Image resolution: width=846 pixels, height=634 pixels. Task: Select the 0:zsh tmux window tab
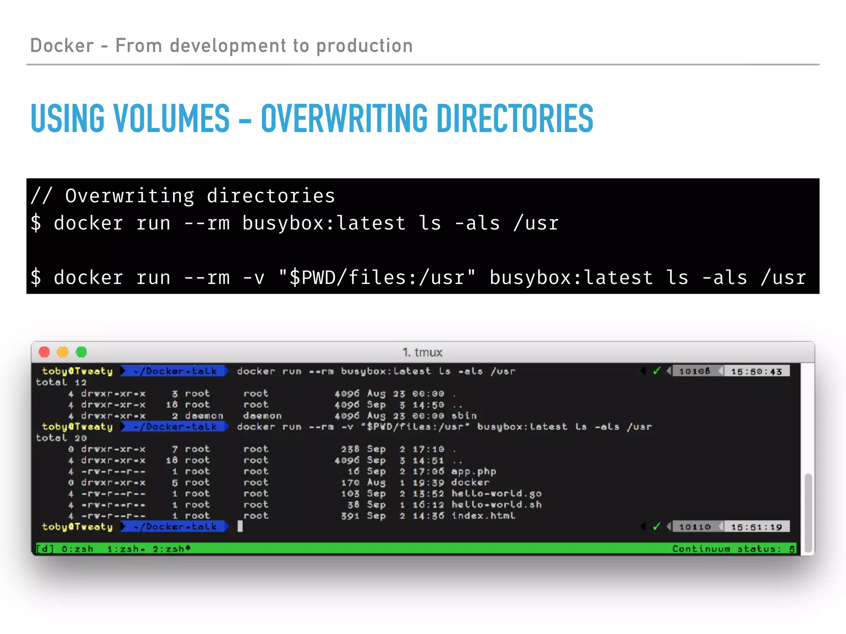pyautogui.click(x=77, y=549)
